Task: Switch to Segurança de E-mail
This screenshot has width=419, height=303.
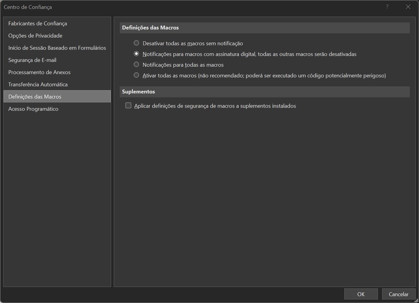Action: click(32, 60)
